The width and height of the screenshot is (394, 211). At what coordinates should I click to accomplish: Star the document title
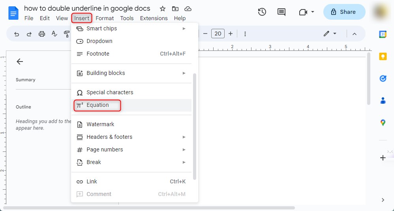163,9
